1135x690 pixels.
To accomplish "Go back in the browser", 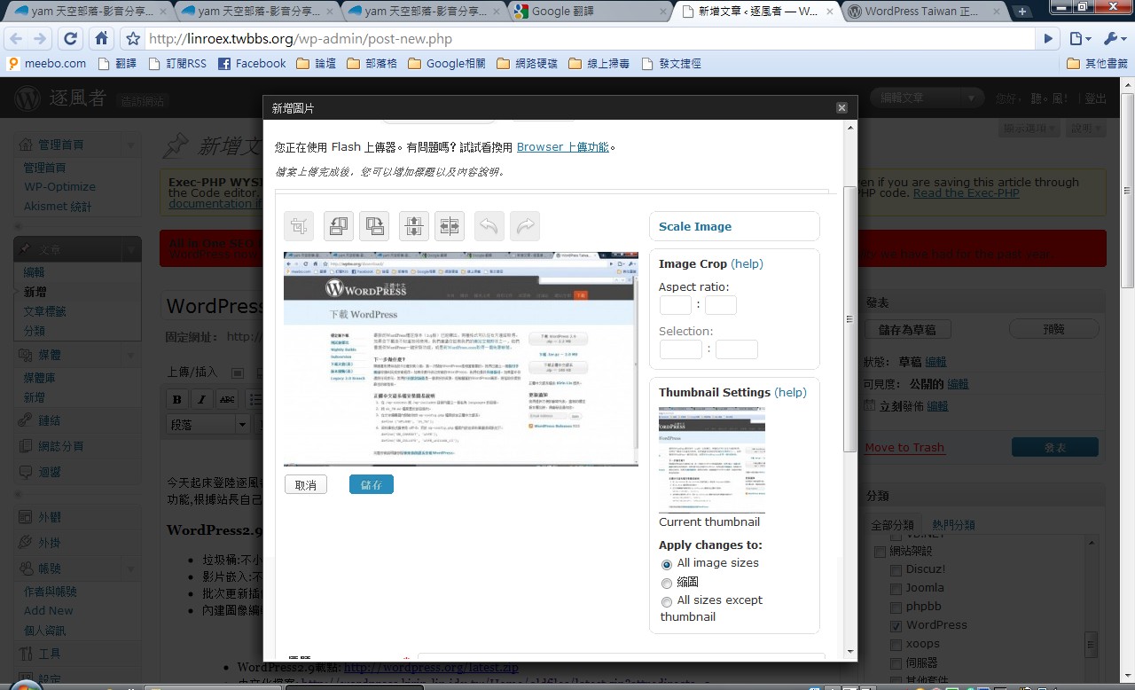I will pyautogui.click(x=16, y=38).
